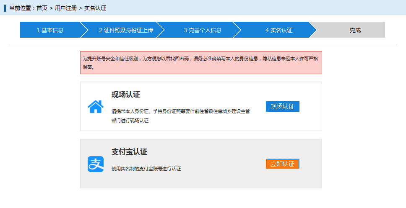
Task: Go to 首页 in the breadcrumb
Action: [42, 8]
